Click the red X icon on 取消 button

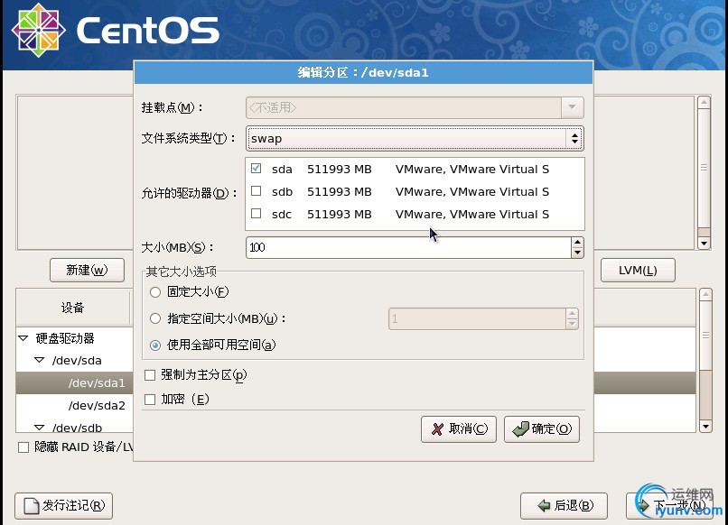[x=437, y=429]
